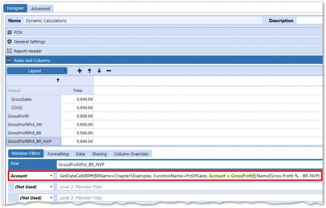The height and width of the screenshot is (208, 326).
Task: Open the Formatting tab
Action: (58, 154)
